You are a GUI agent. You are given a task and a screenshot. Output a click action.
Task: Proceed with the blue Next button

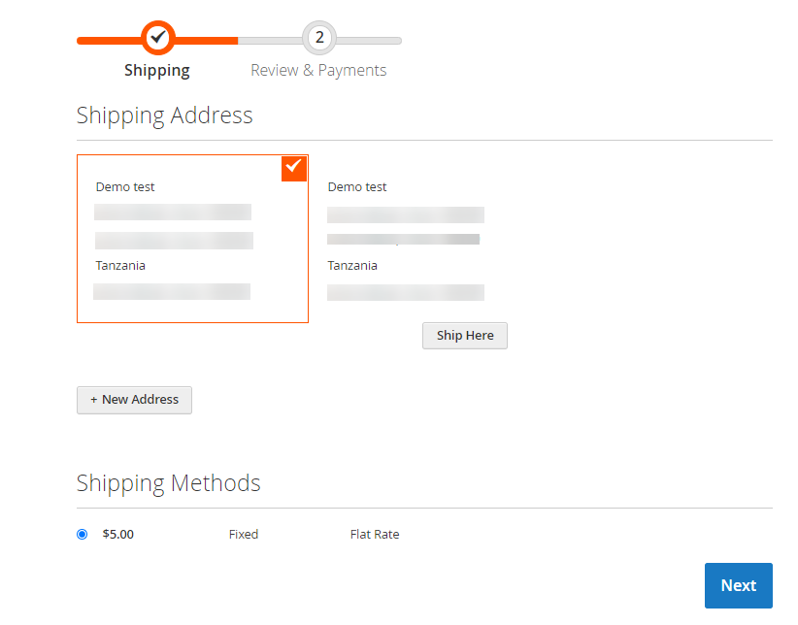tap(738, 585)
